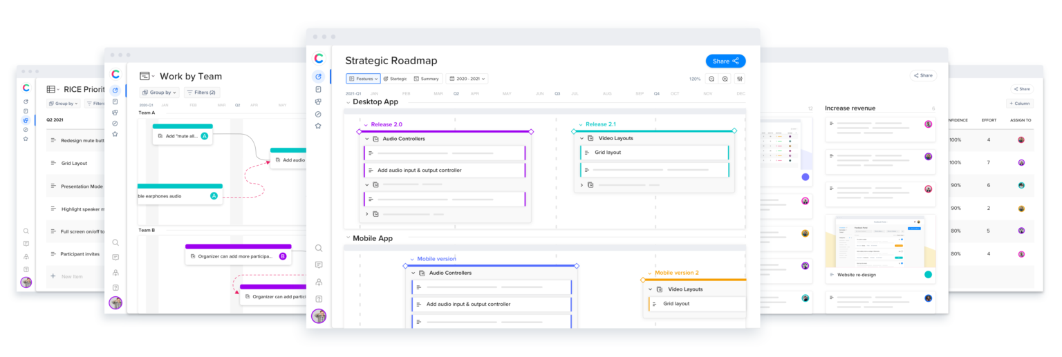This screenshot has height=357, width=1062.
Task: Collapse Audio Controllers under Release 2.0
Action: [367, 139]
